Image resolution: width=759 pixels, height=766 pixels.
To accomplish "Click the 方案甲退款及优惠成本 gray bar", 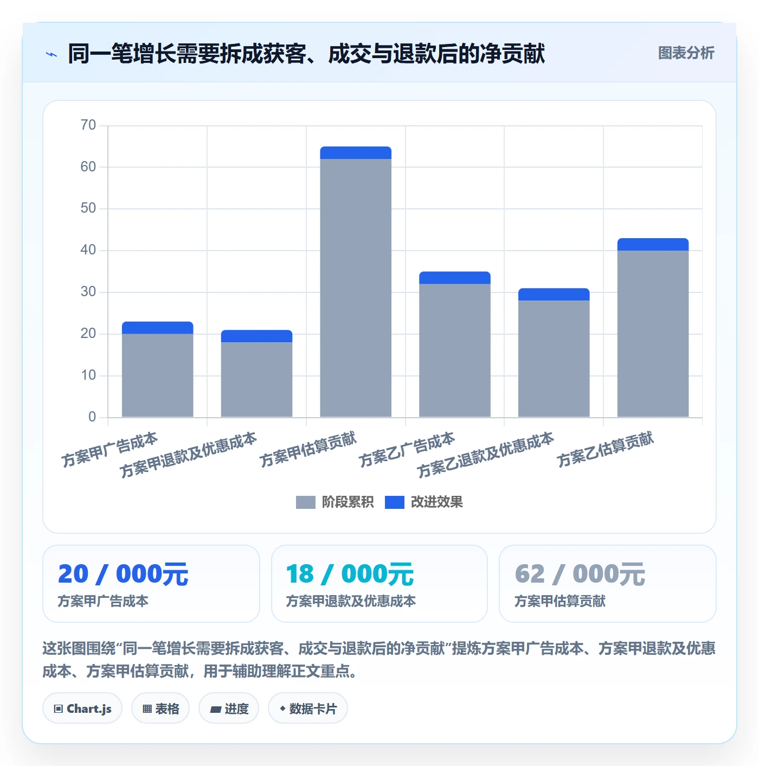I will coord(256,380).
